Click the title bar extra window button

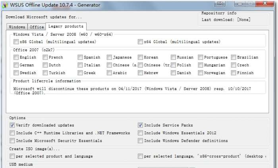pyautogui.click(x=220, y=3)
